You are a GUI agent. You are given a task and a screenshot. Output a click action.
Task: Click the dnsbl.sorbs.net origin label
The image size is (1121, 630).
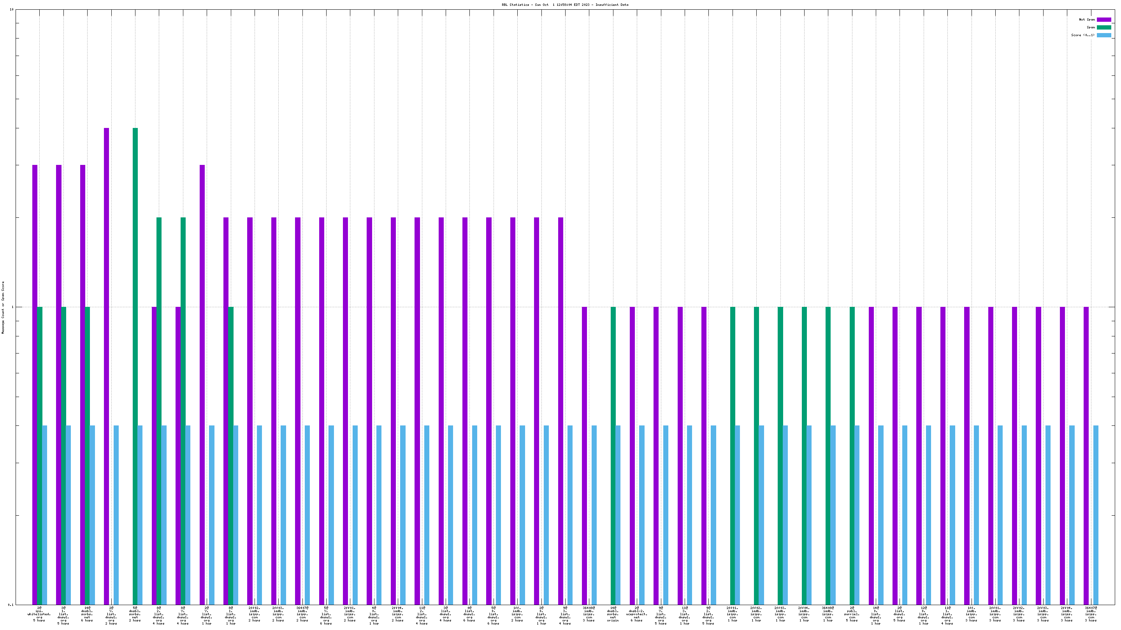point(613,614)
